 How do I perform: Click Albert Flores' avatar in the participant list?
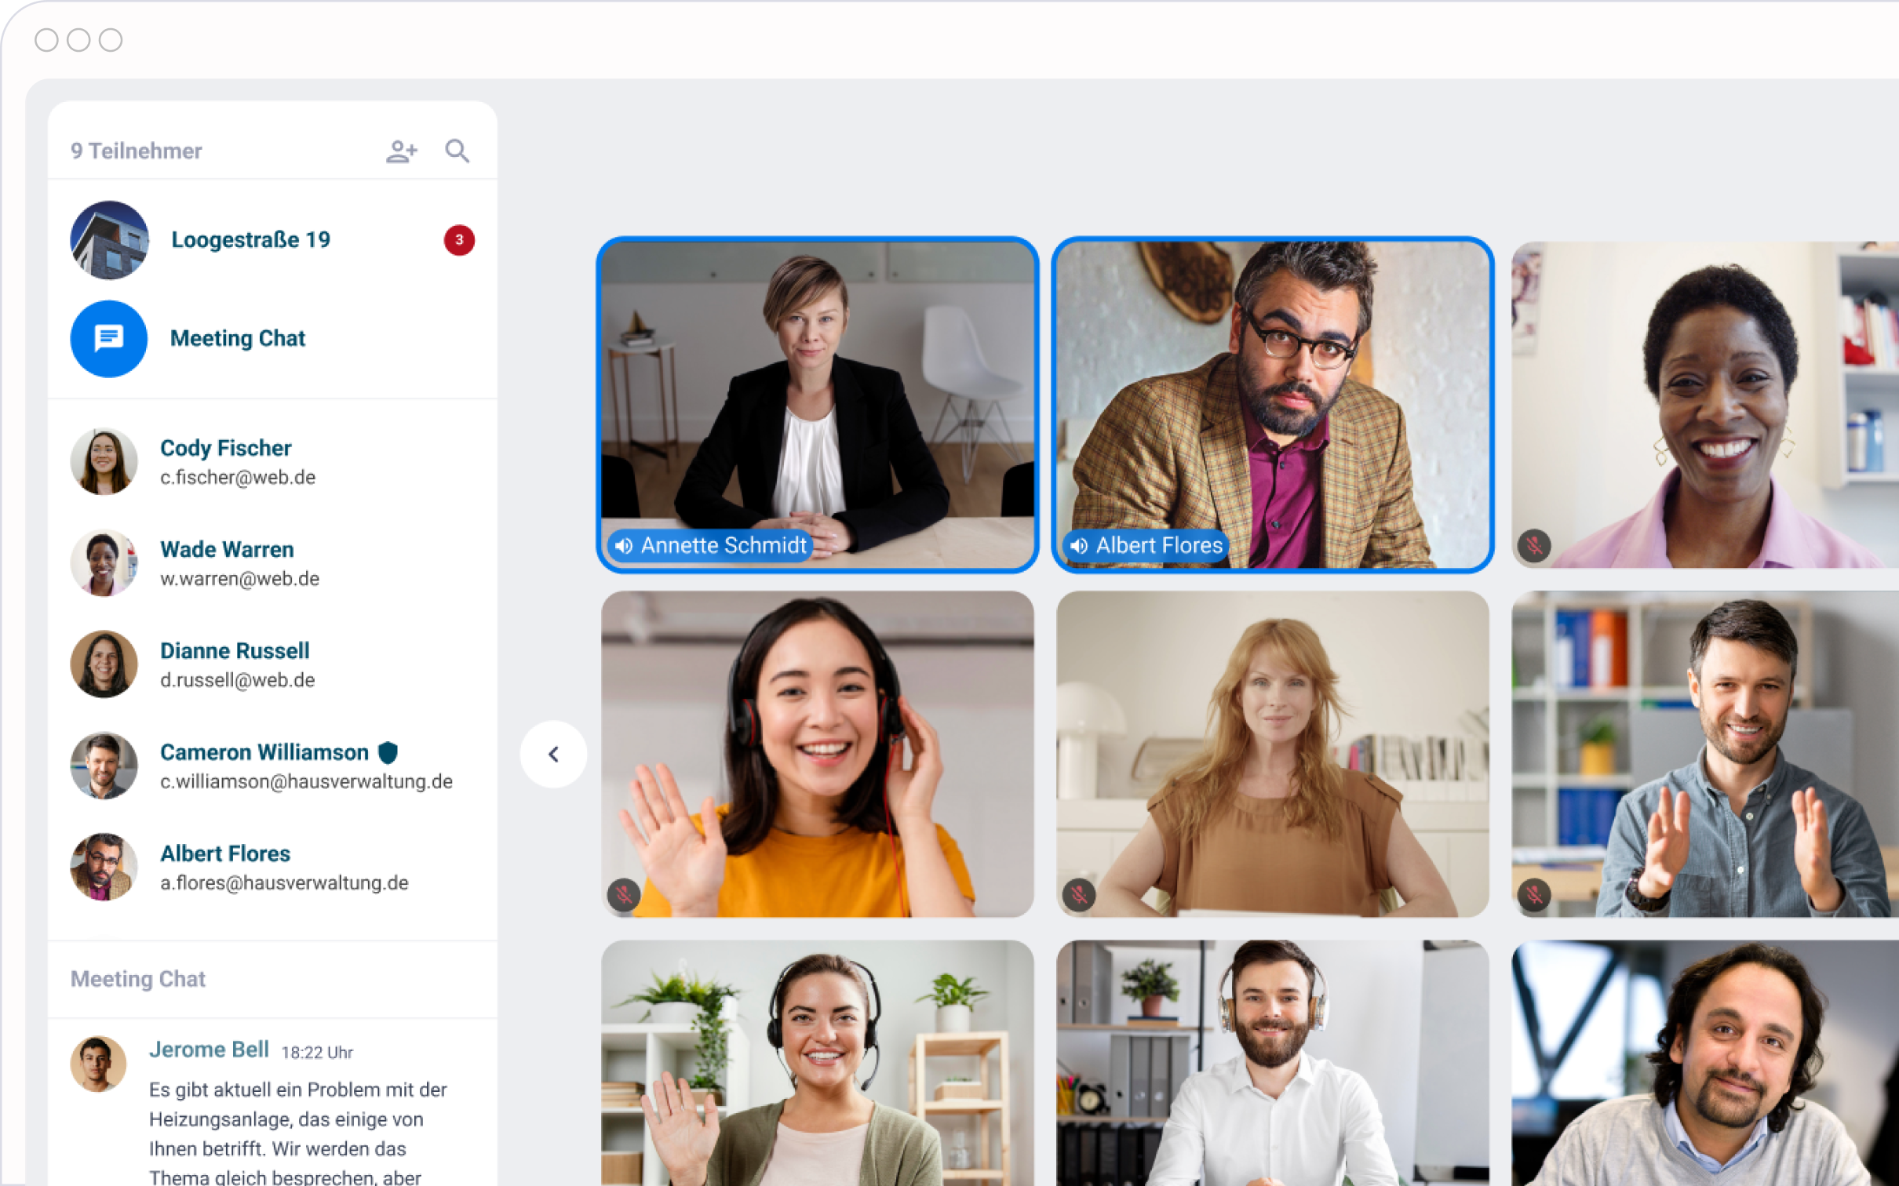pyautogui.click(x=103, y=867)
